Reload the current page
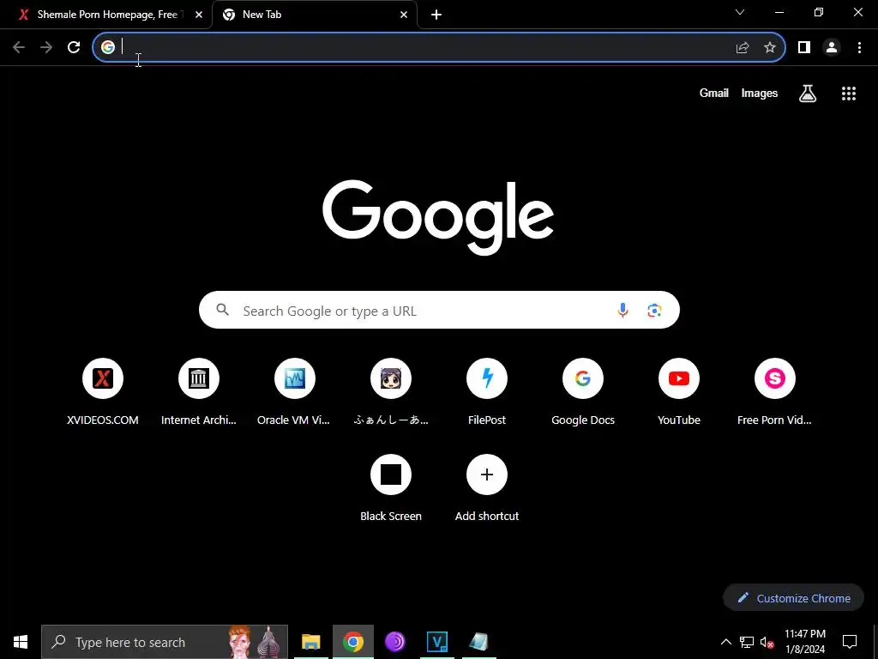Screen dimensions: 878x659 click(74, 47)
